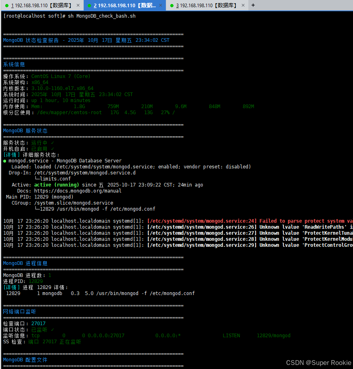Click 'limits.conf' entry
The width and height of the screenshot is (353, 369).
55,179
